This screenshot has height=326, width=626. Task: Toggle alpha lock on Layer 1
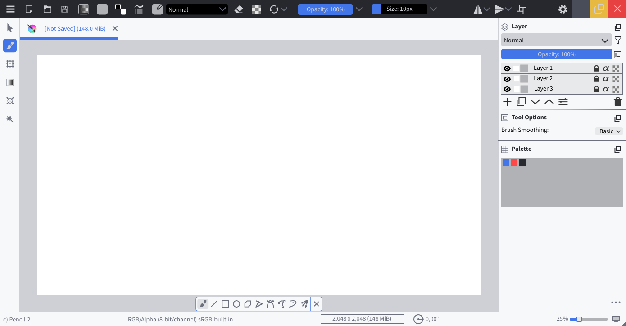(606, 68)
